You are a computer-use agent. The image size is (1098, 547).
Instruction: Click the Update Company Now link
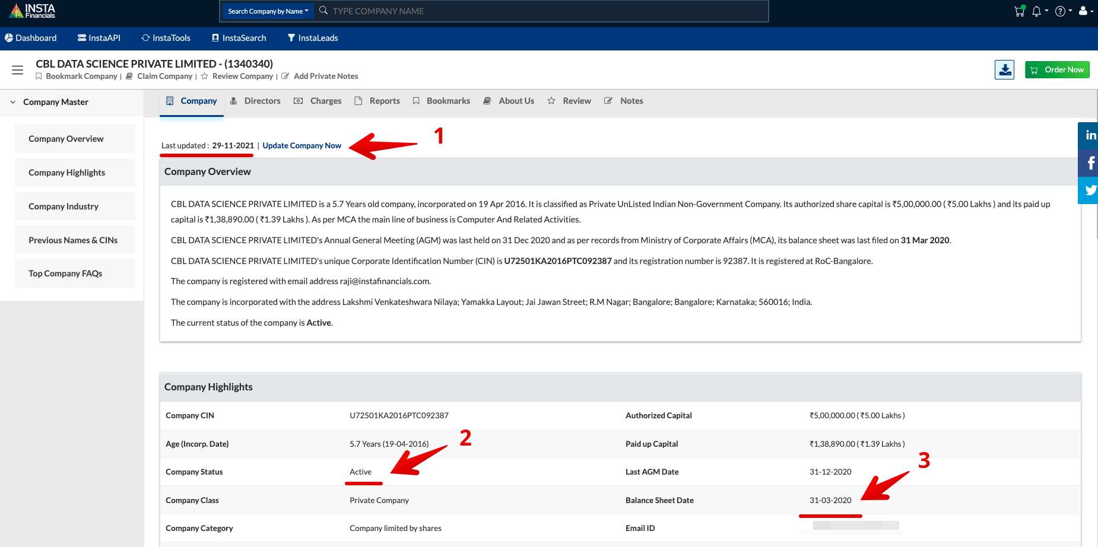[x=302, y=145]
